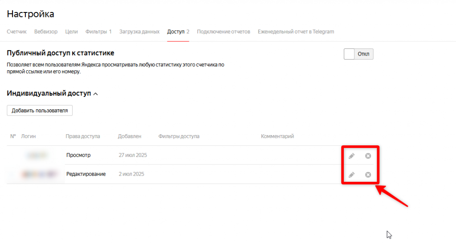
Task: Select the Фильтры tab
Action: click(98, 32)
